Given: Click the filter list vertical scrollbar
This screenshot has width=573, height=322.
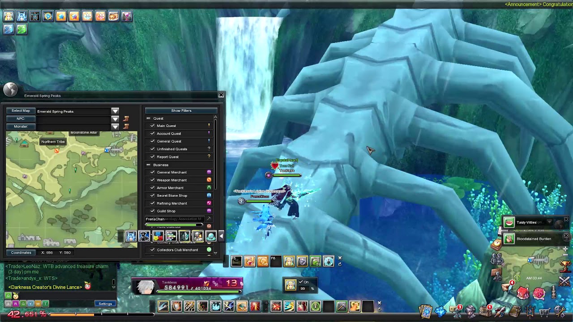Looking at the screenshot, I should click(x=215, y=154).
